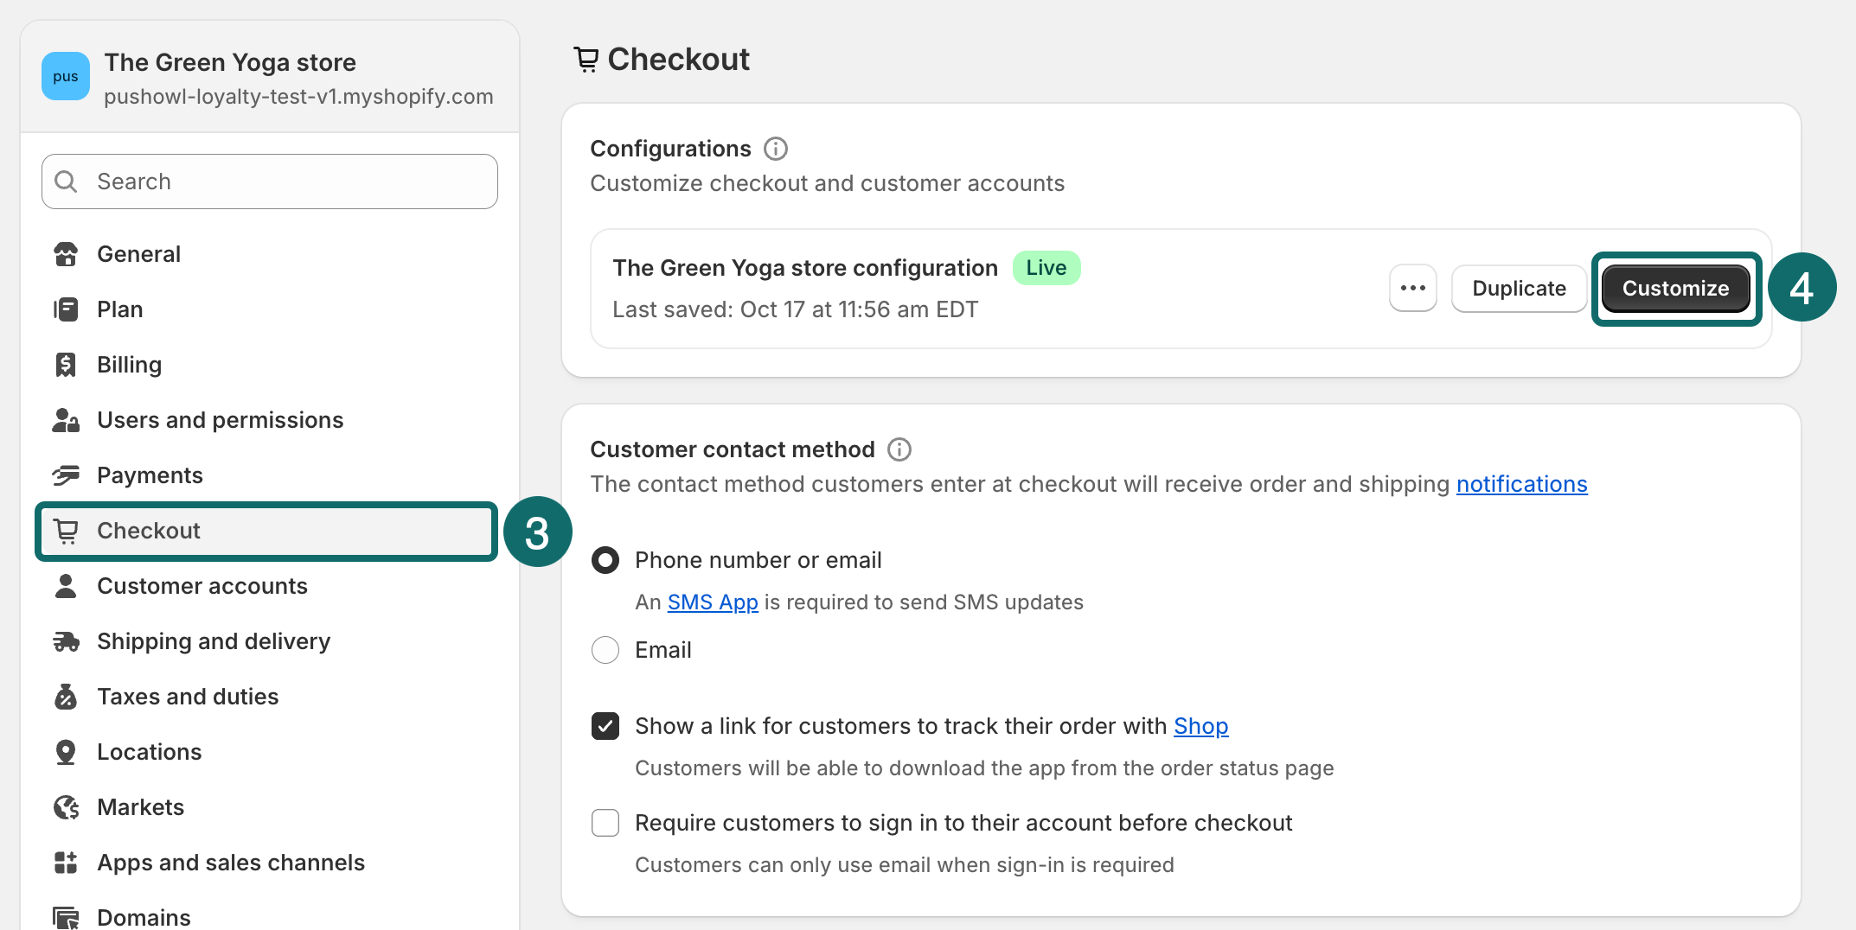Open Users and permissions via its people icon
1856x930 pixels.
(x=66, y=420)
